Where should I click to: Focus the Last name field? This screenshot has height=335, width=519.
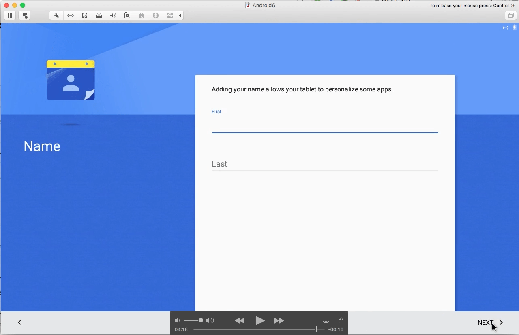pyautogui.click(x=325, y=164)
